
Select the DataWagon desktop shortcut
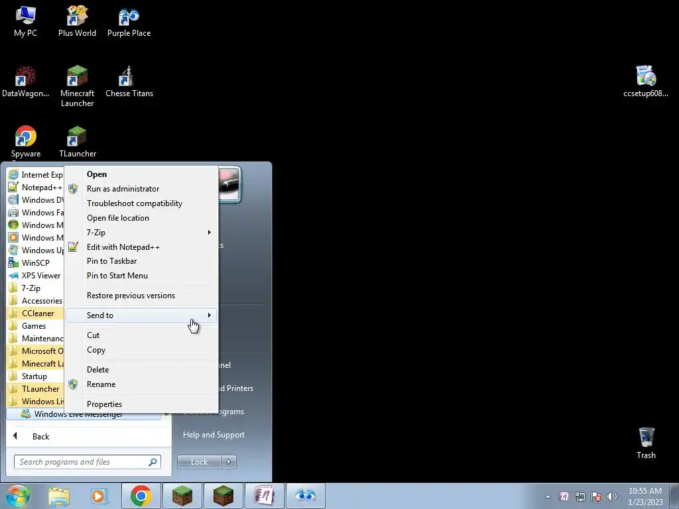[25, 82]
